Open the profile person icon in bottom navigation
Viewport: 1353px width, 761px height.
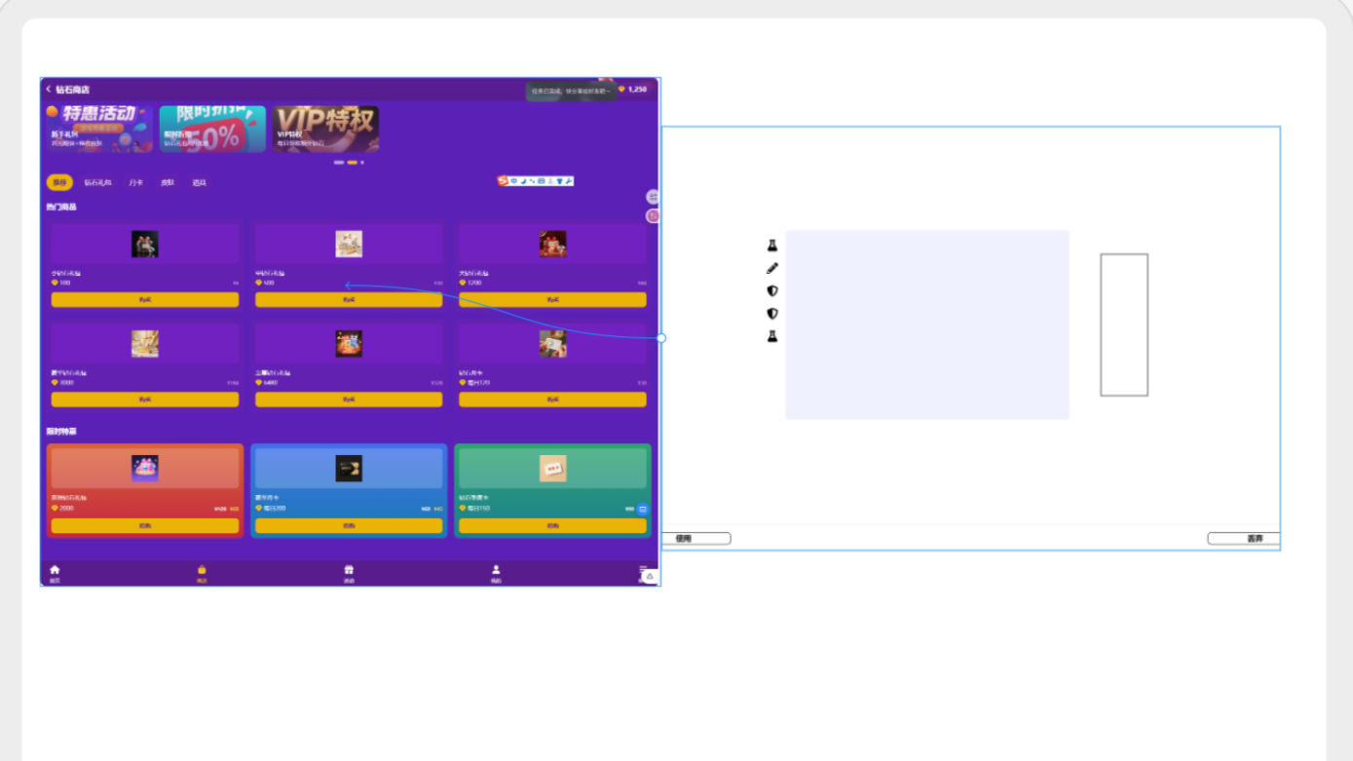pos(496,572)
